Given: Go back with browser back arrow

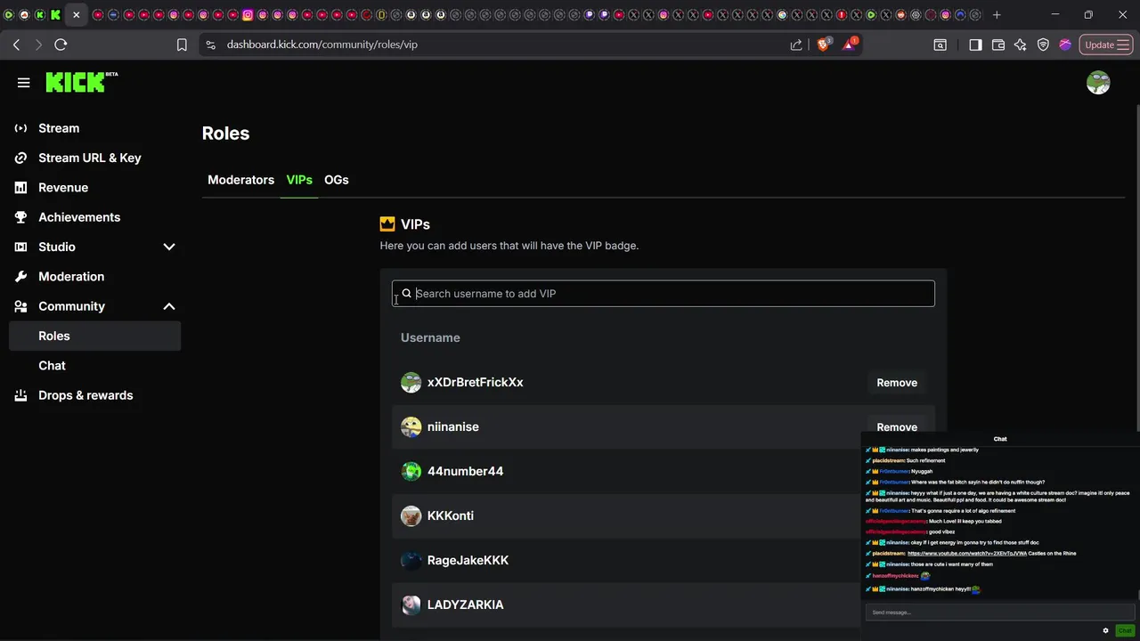Looking at the screenshot, I should tap(16, 45).
